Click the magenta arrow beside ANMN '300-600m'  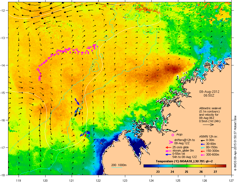[202, 155]
